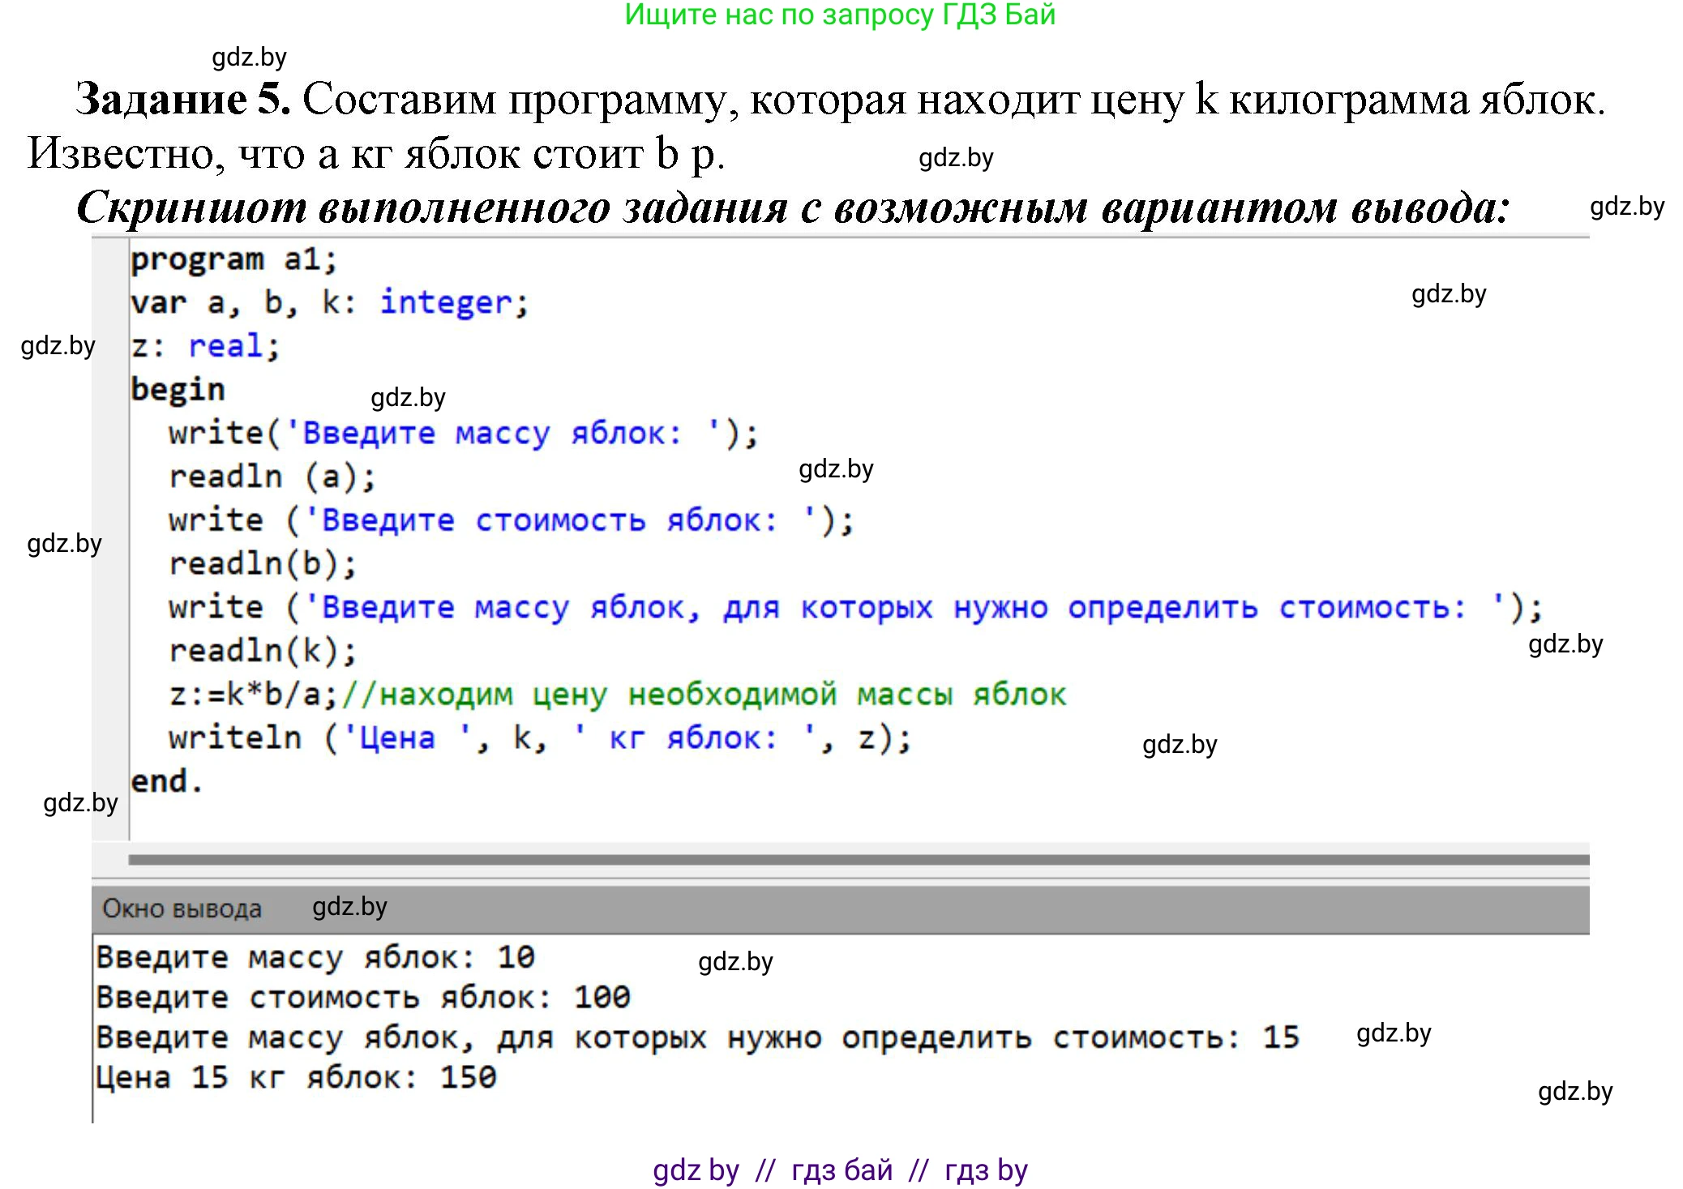Click the 'end.' keyword line
This screenshot has width=1683, height=1189.
pyautogui.click(x=166, y=781)
